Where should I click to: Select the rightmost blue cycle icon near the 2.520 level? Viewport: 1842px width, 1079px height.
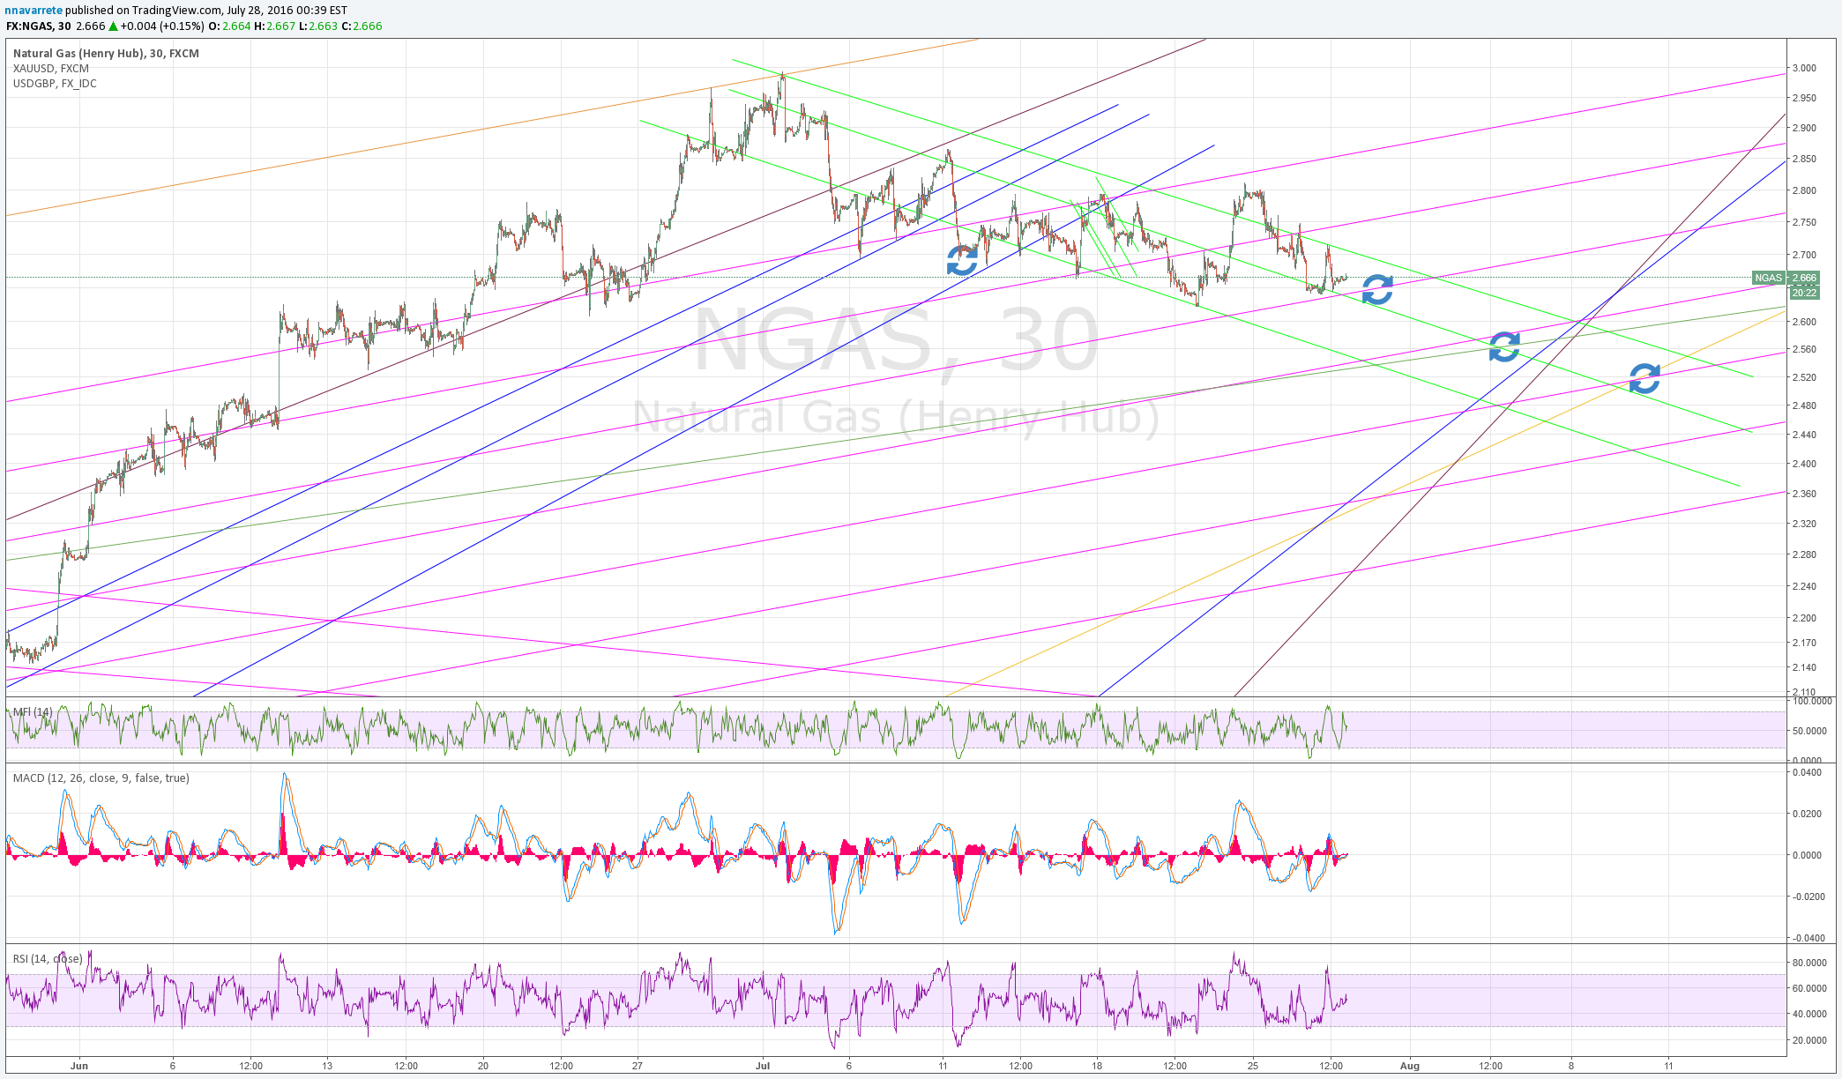(x=1644, y=378)
